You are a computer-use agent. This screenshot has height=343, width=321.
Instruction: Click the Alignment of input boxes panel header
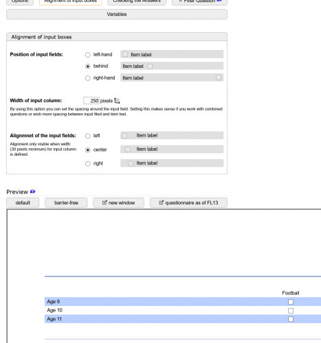click(x=117, y=37)
